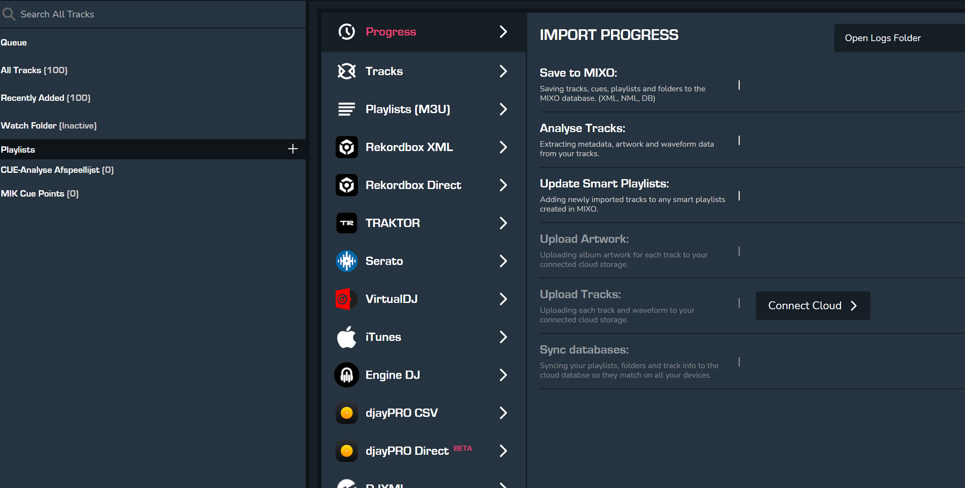
Task: Click the iTunes Apple icon
Action: (346, 337)
